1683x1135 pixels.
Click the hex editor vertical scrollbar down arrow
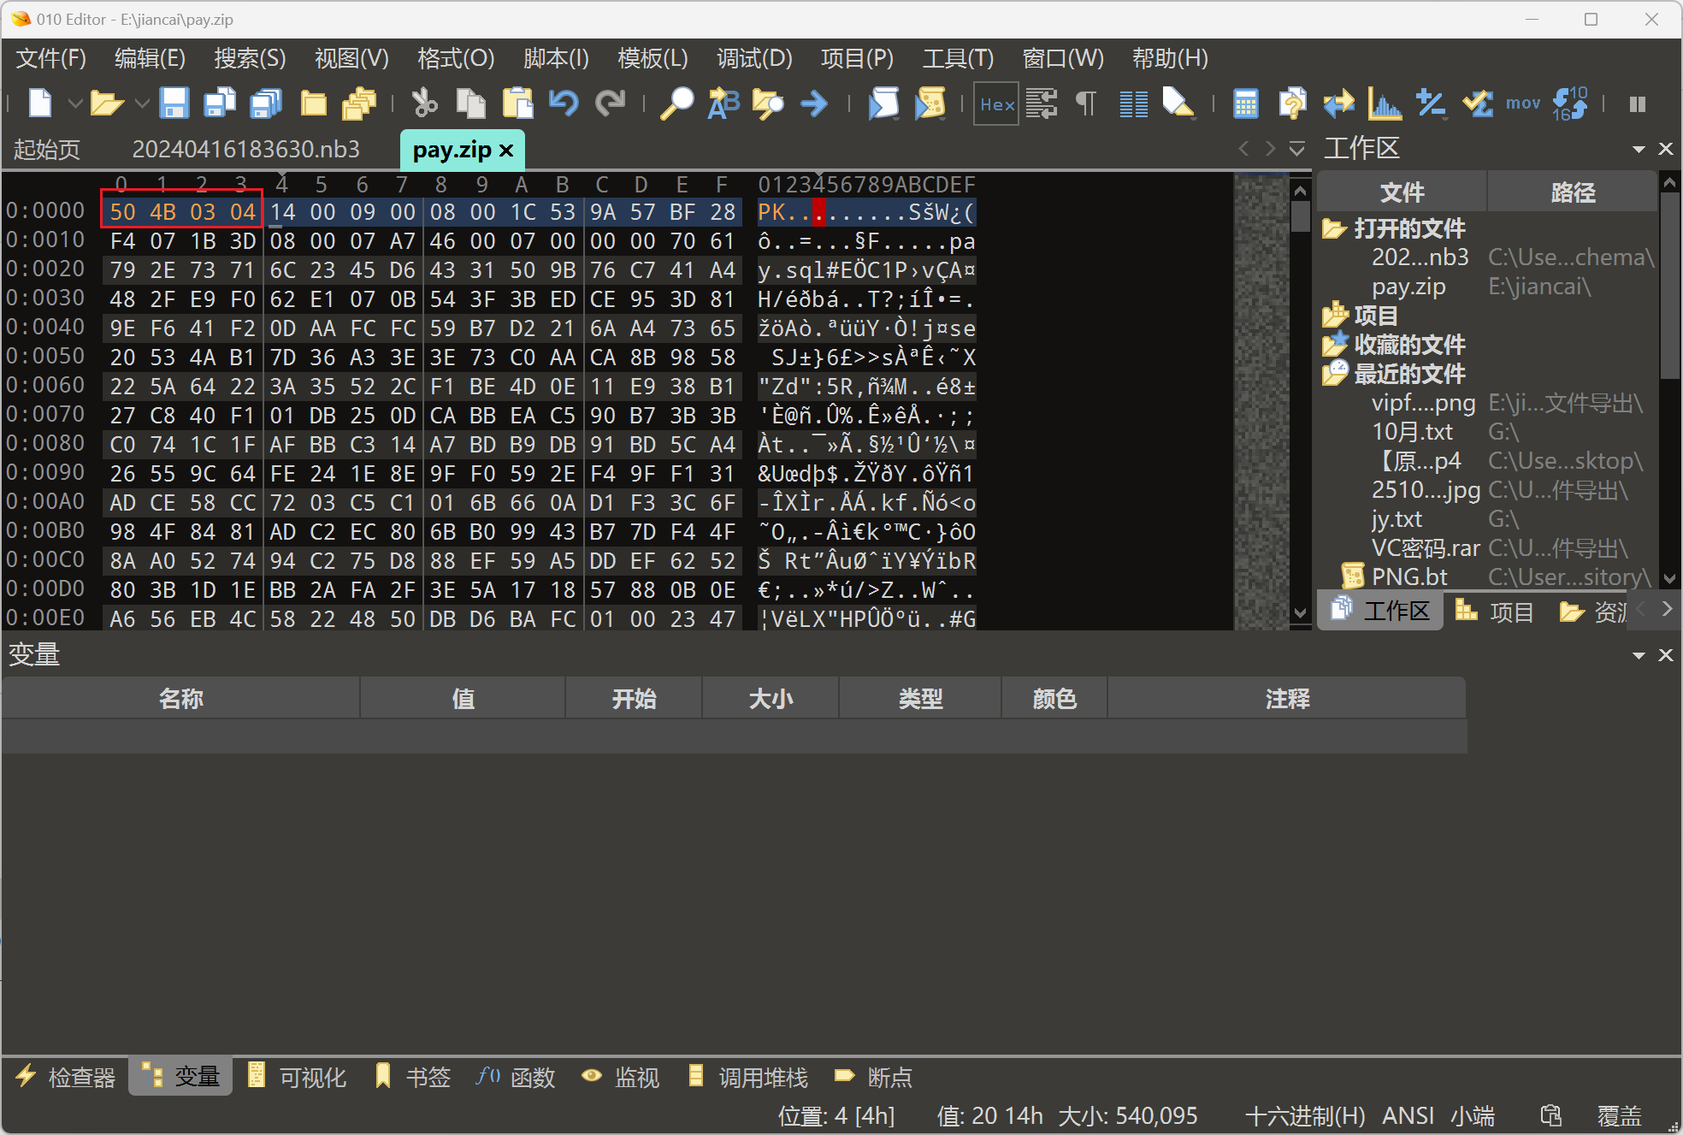coord(1301,612)
